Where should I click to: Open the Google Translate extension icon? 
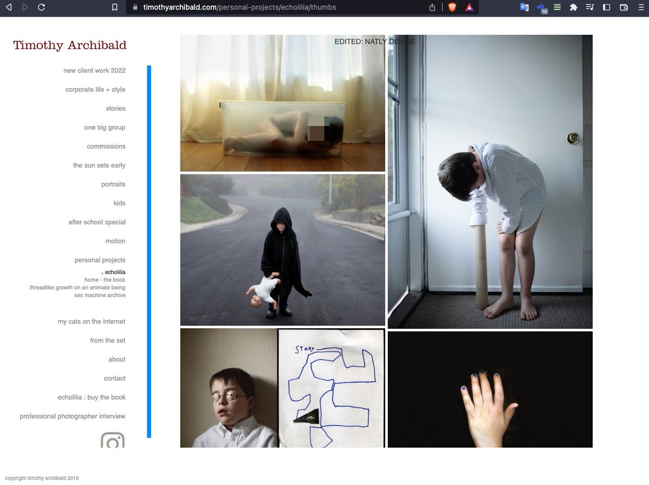pyautogui.click(x=524, y=8)
